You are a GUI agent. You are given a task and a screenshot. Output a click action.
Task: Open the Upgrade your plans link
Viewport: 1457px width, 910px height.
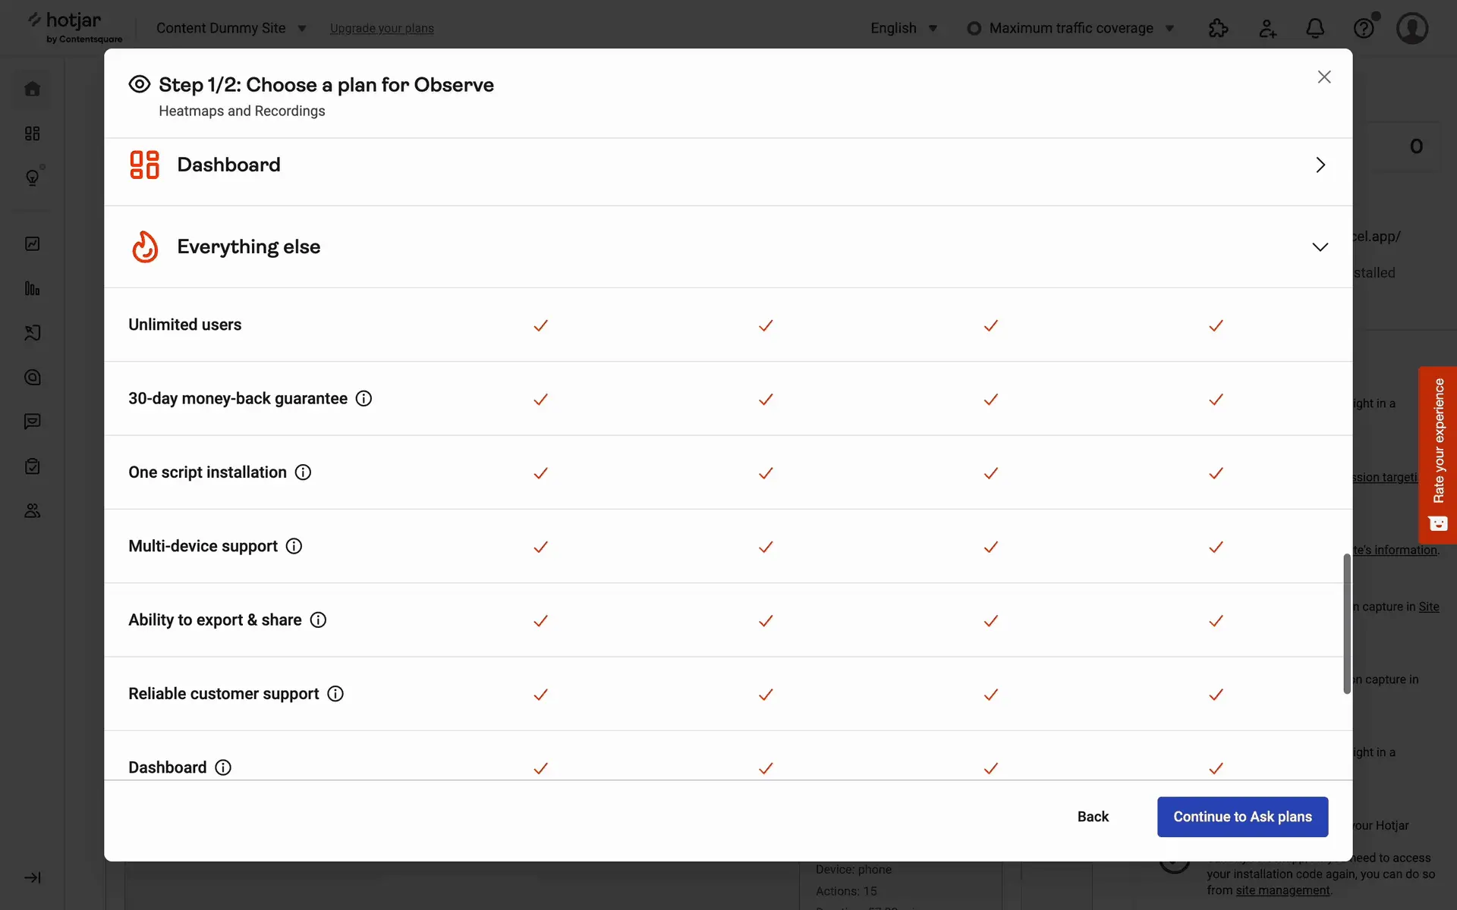click(x=382, y=29)
